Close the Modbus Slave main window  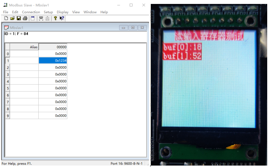click(144, 5)
